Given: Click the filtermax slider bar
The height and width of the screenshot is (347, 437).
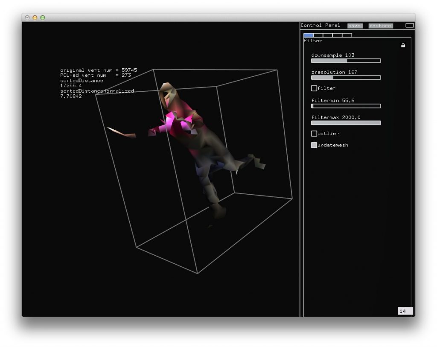Looking at the screenshot, I should [346, 123].
